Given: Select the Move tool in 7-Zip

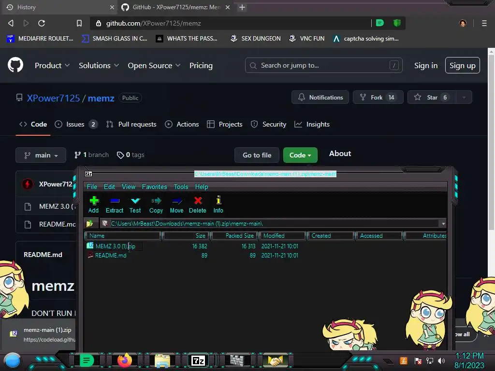Looking at the screenshot, I should click(x=176, y=204).
